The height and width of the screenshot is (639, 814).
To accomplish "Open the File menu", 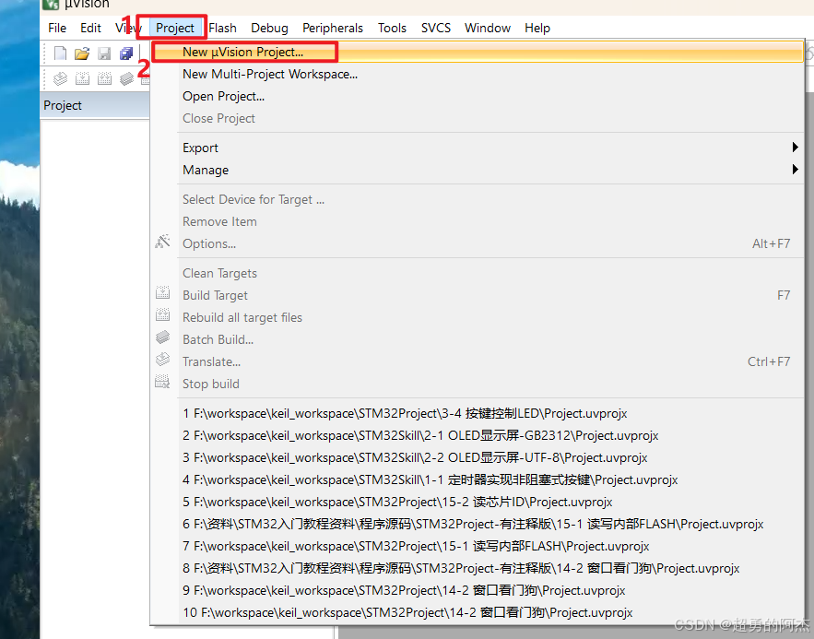I will (57, 28).
